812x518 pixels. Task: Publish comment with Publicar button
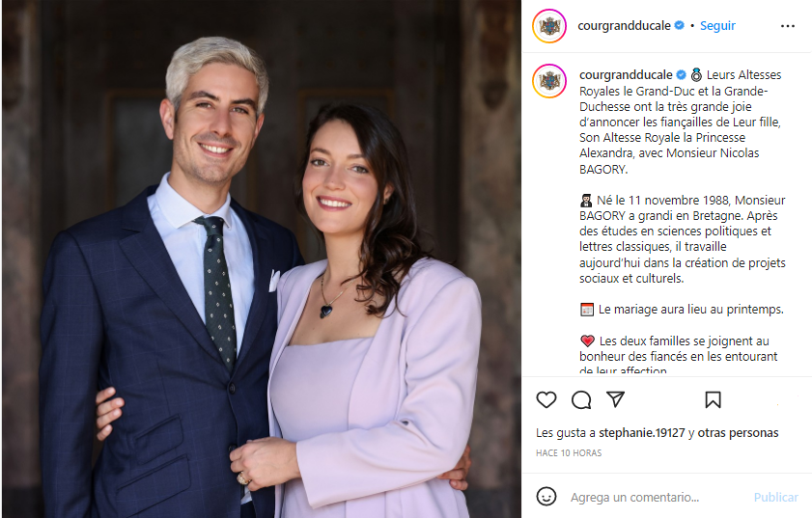pos(775,498)
